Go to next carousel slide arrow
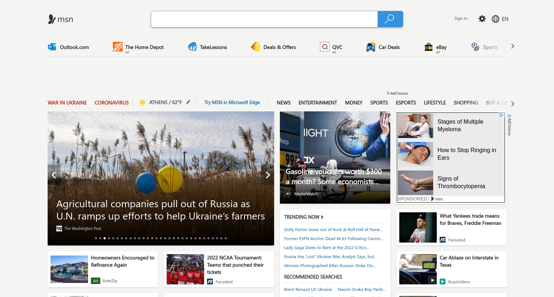Viewport: 554px width, 297px height. pyautogui.click(x=268, y=175)
